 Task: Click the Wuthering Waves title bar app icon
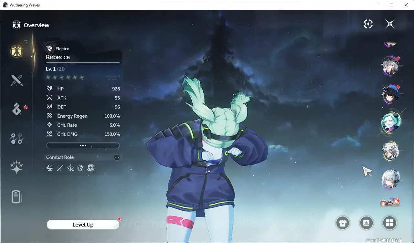pyautogui.click(x=5, y=5)
